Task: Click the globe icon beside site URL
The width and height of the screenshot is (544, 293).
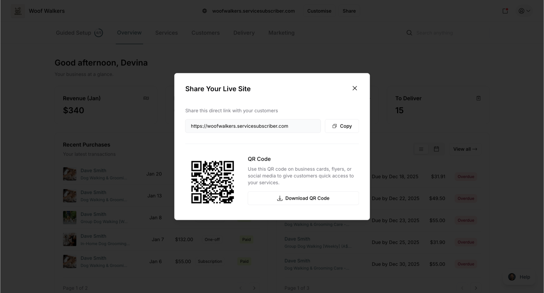Action: click(205, 11)
